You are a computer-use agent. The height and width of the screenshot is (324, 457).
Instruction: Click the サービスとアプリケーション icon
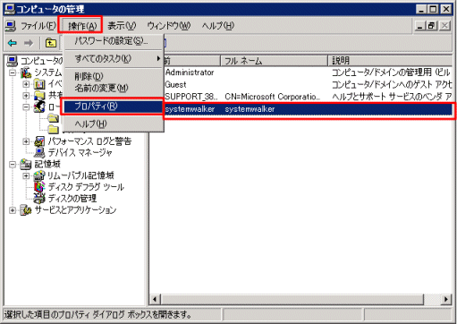click(26, 209)
